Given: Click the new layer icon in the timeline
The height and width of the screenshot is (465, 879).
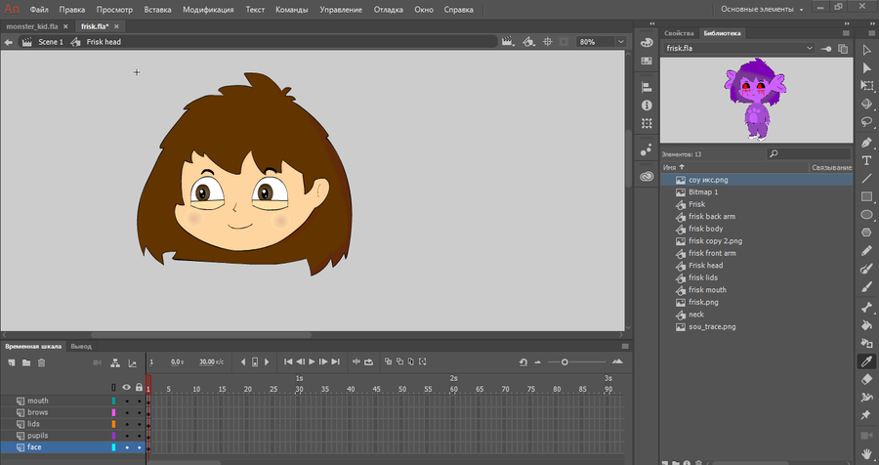Looking at the screenshot, I should click(11, 362).
